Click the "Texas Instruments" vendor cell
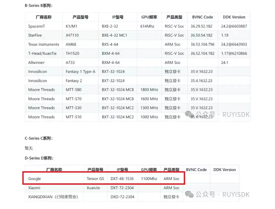Viewport: 275px width, 209px height. point(44,44)
